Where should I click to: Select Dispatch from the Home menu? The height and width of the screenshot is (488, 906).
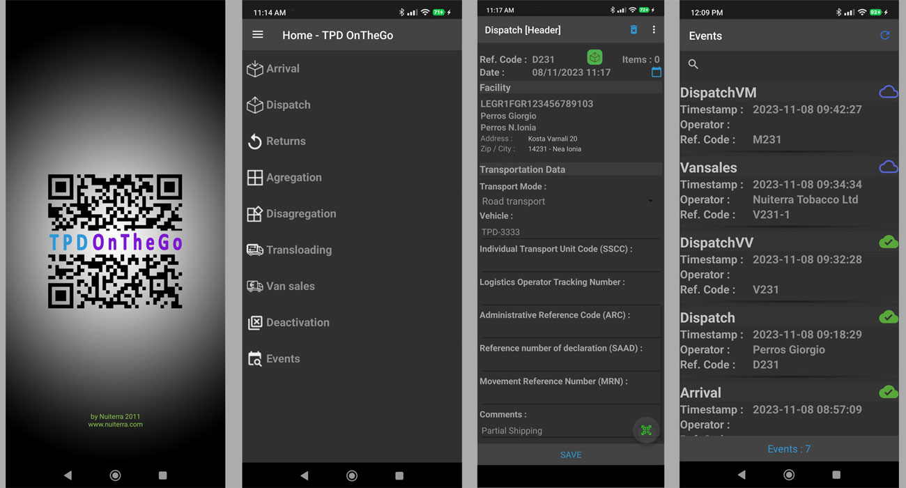[352, 105]
